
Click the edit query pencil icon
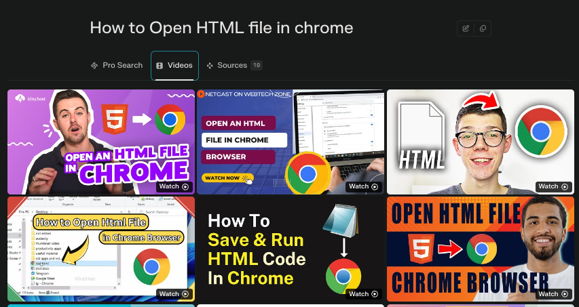tap(466, 28)
